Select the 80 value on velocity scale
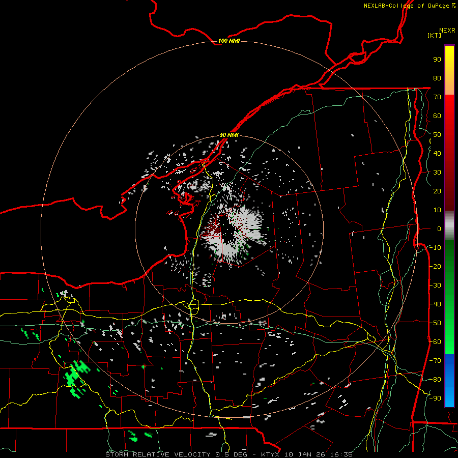 (437, 78)
